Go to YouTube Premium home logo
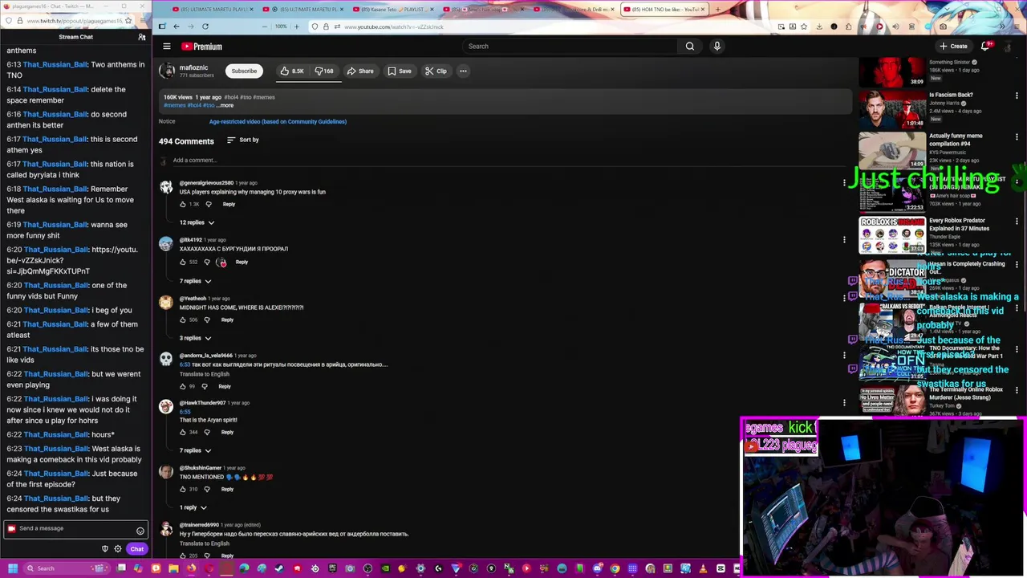The width and height of the screenshot is (1027, 578). pyautogui.click(x=201, y=47)
